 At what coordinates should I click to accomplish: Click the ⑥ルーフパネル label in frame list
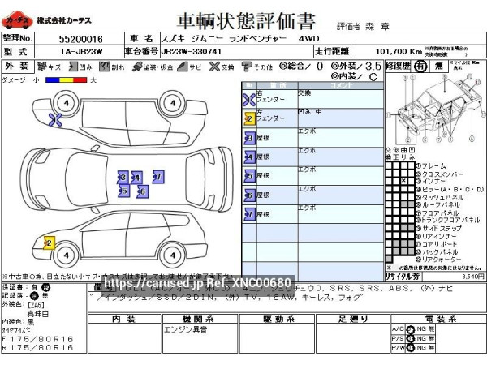click(438, 205)
